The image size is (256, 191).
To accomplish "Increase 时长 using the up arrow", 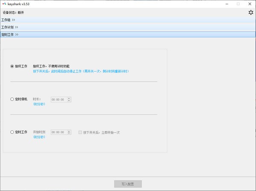I will point(69,98).
